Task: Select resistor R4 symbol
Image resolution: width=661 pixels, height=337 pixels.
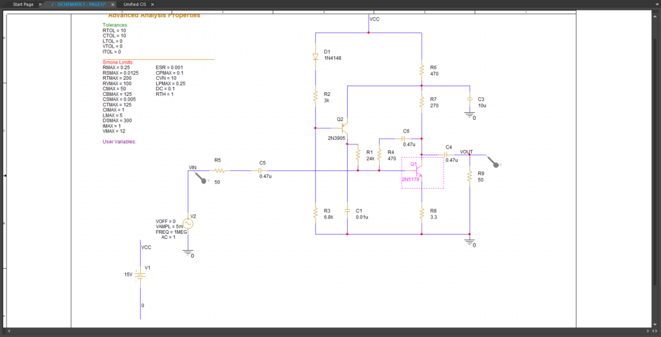Action: (380, 155)
